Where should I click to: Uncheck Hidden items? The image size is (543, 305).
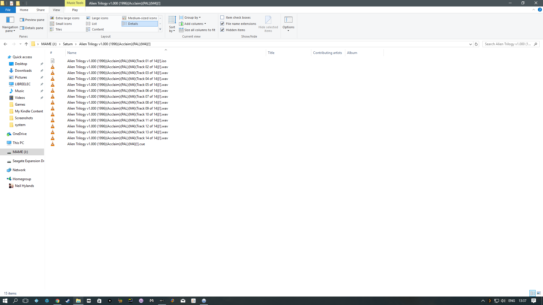(x=222, y=30)
